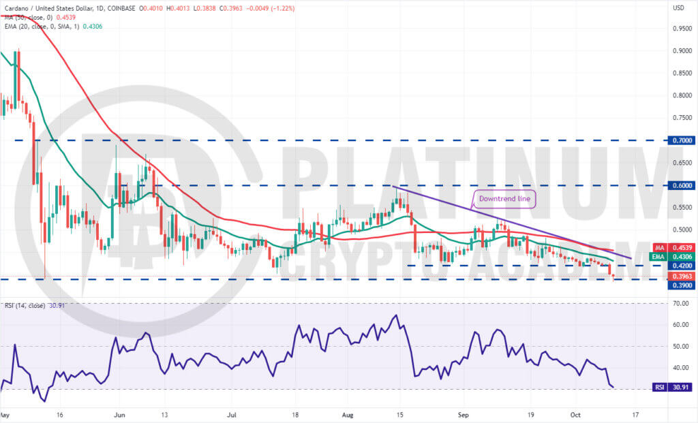Viewport: 698px width, 423px height.
Task: Click the red MA 0.4539 axis label
Action: pyautogui.click(x=673, y=247)
